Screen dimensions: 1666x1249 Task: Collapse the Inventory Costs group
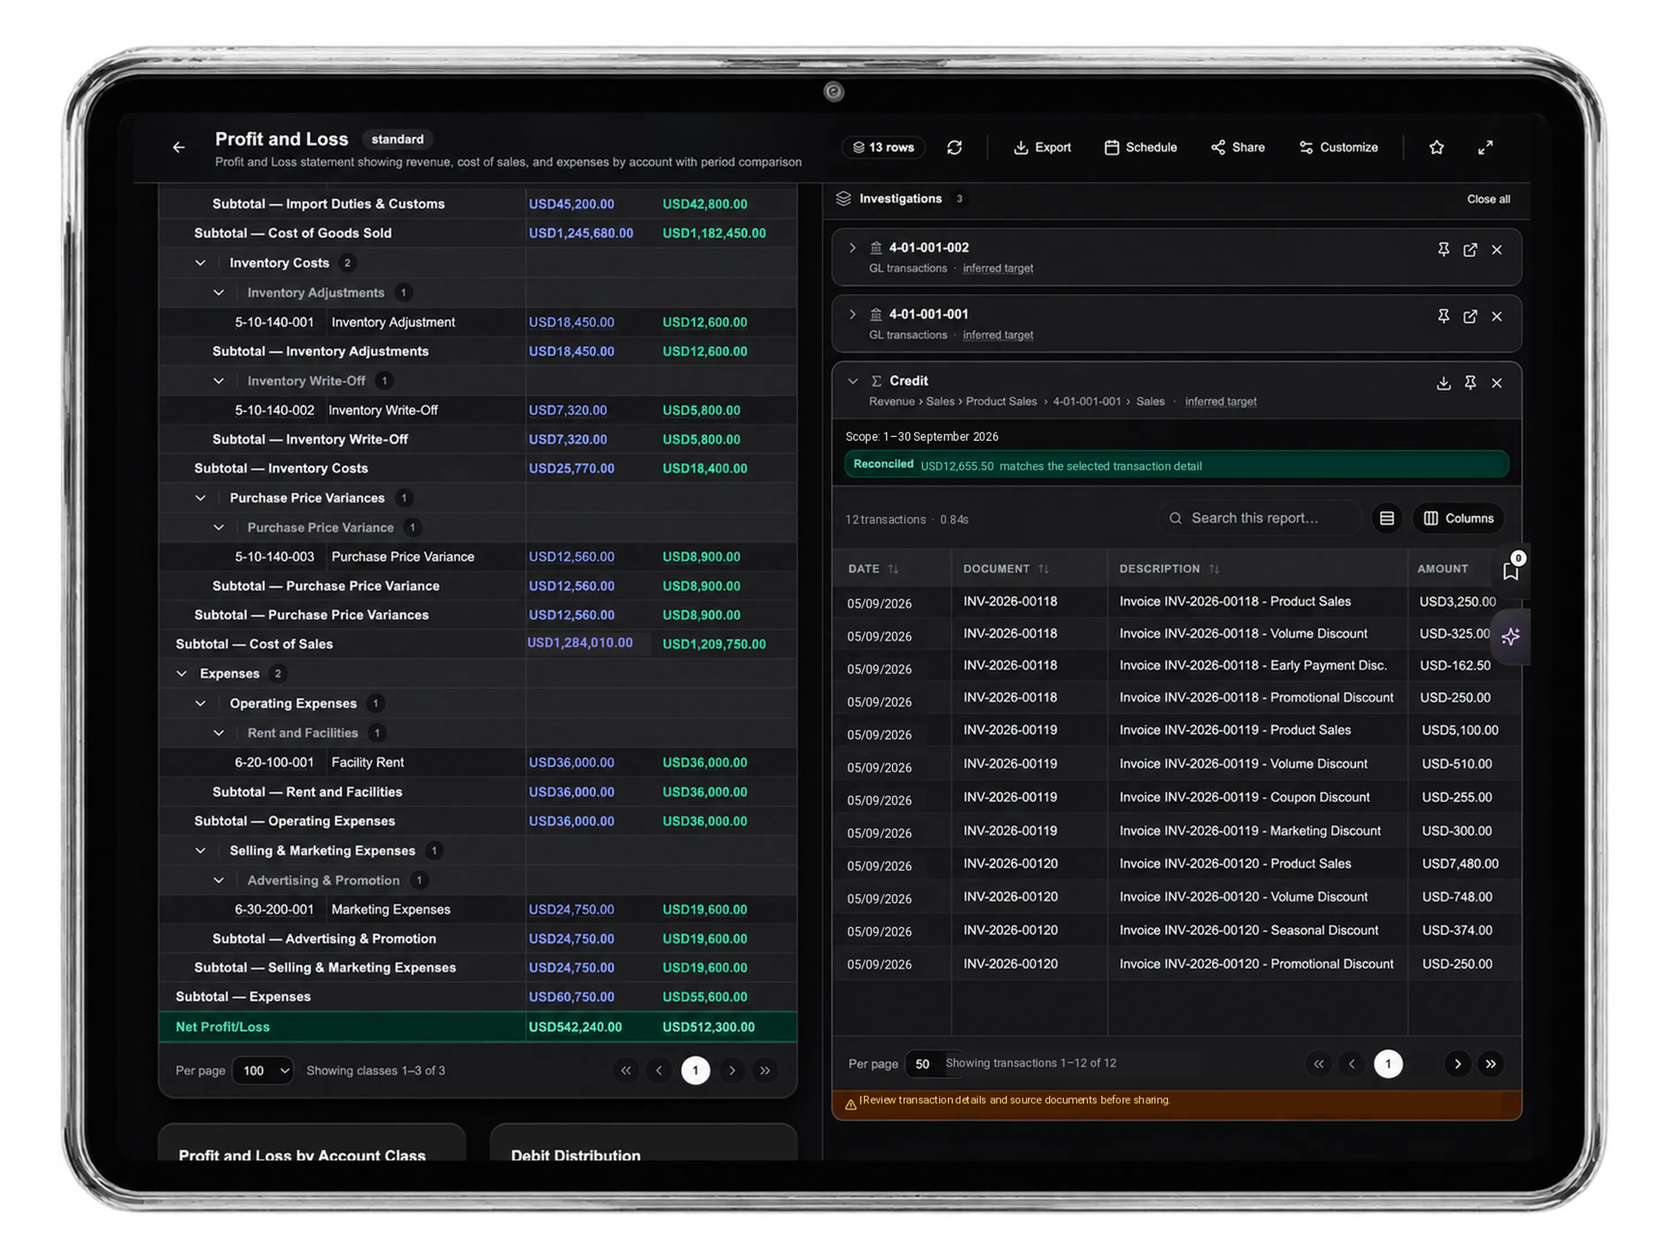point(200,263)
